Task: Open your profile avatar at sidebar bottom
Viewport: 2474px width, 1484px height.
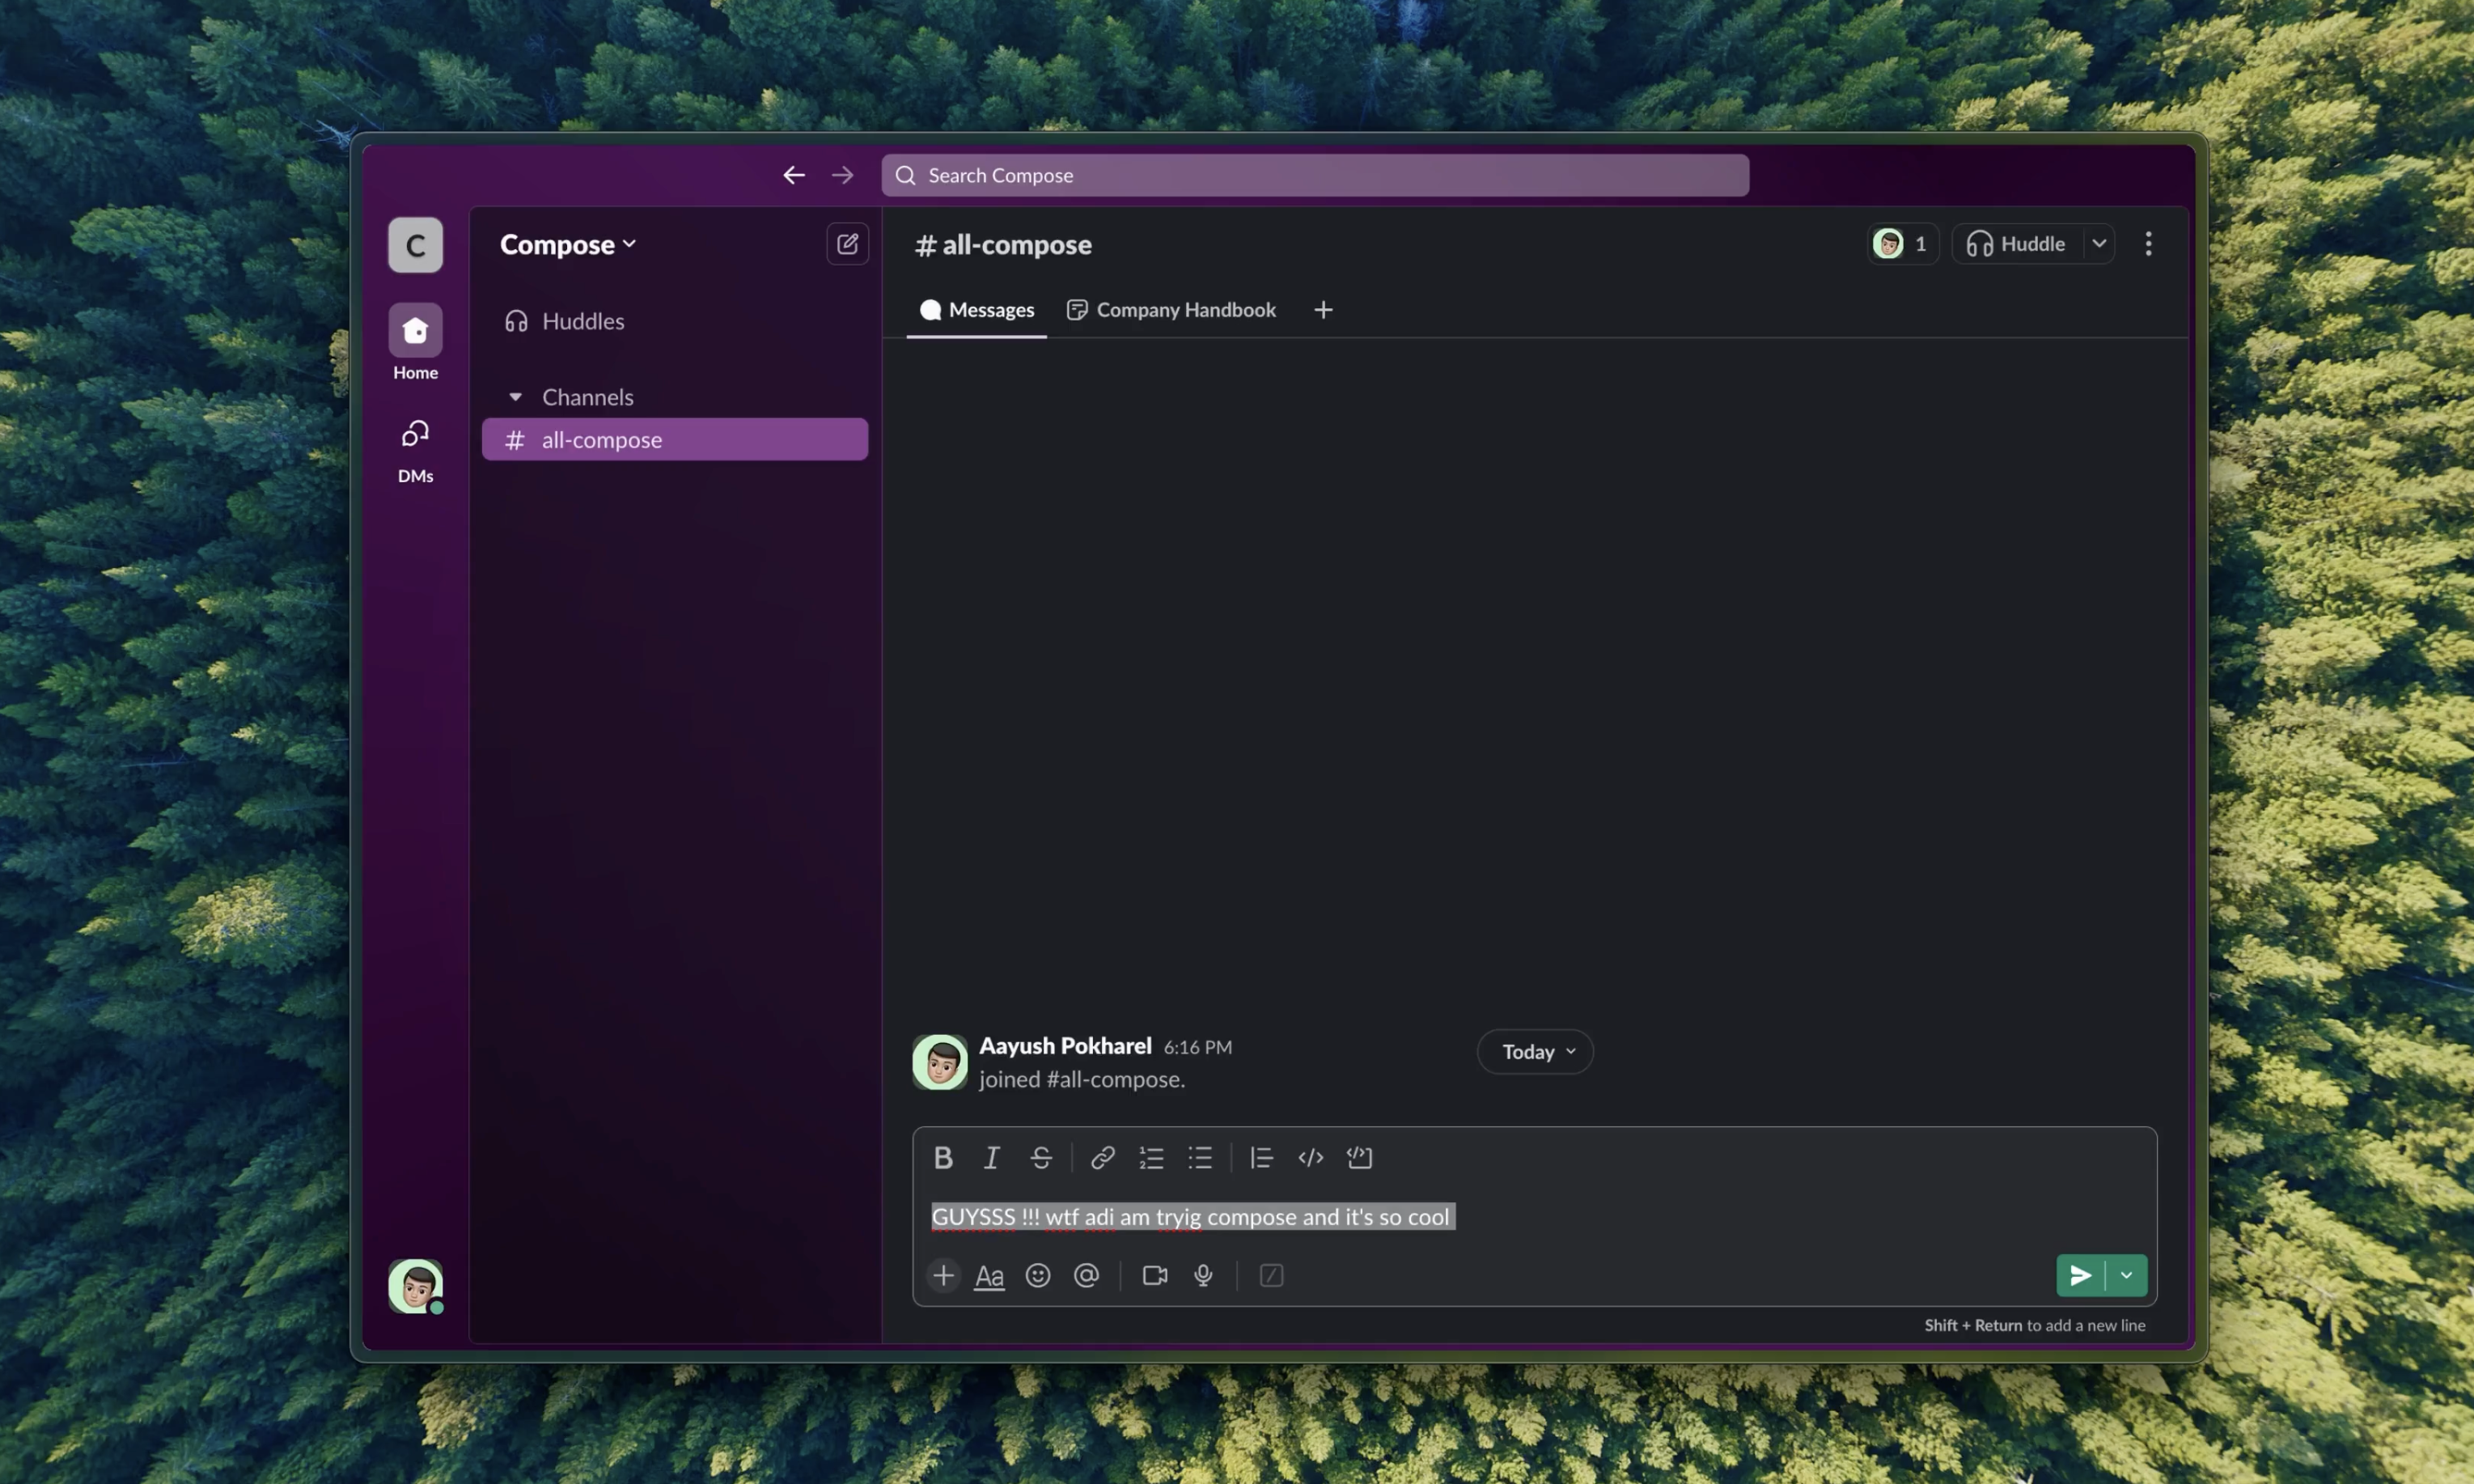Action: [416, 1286]
